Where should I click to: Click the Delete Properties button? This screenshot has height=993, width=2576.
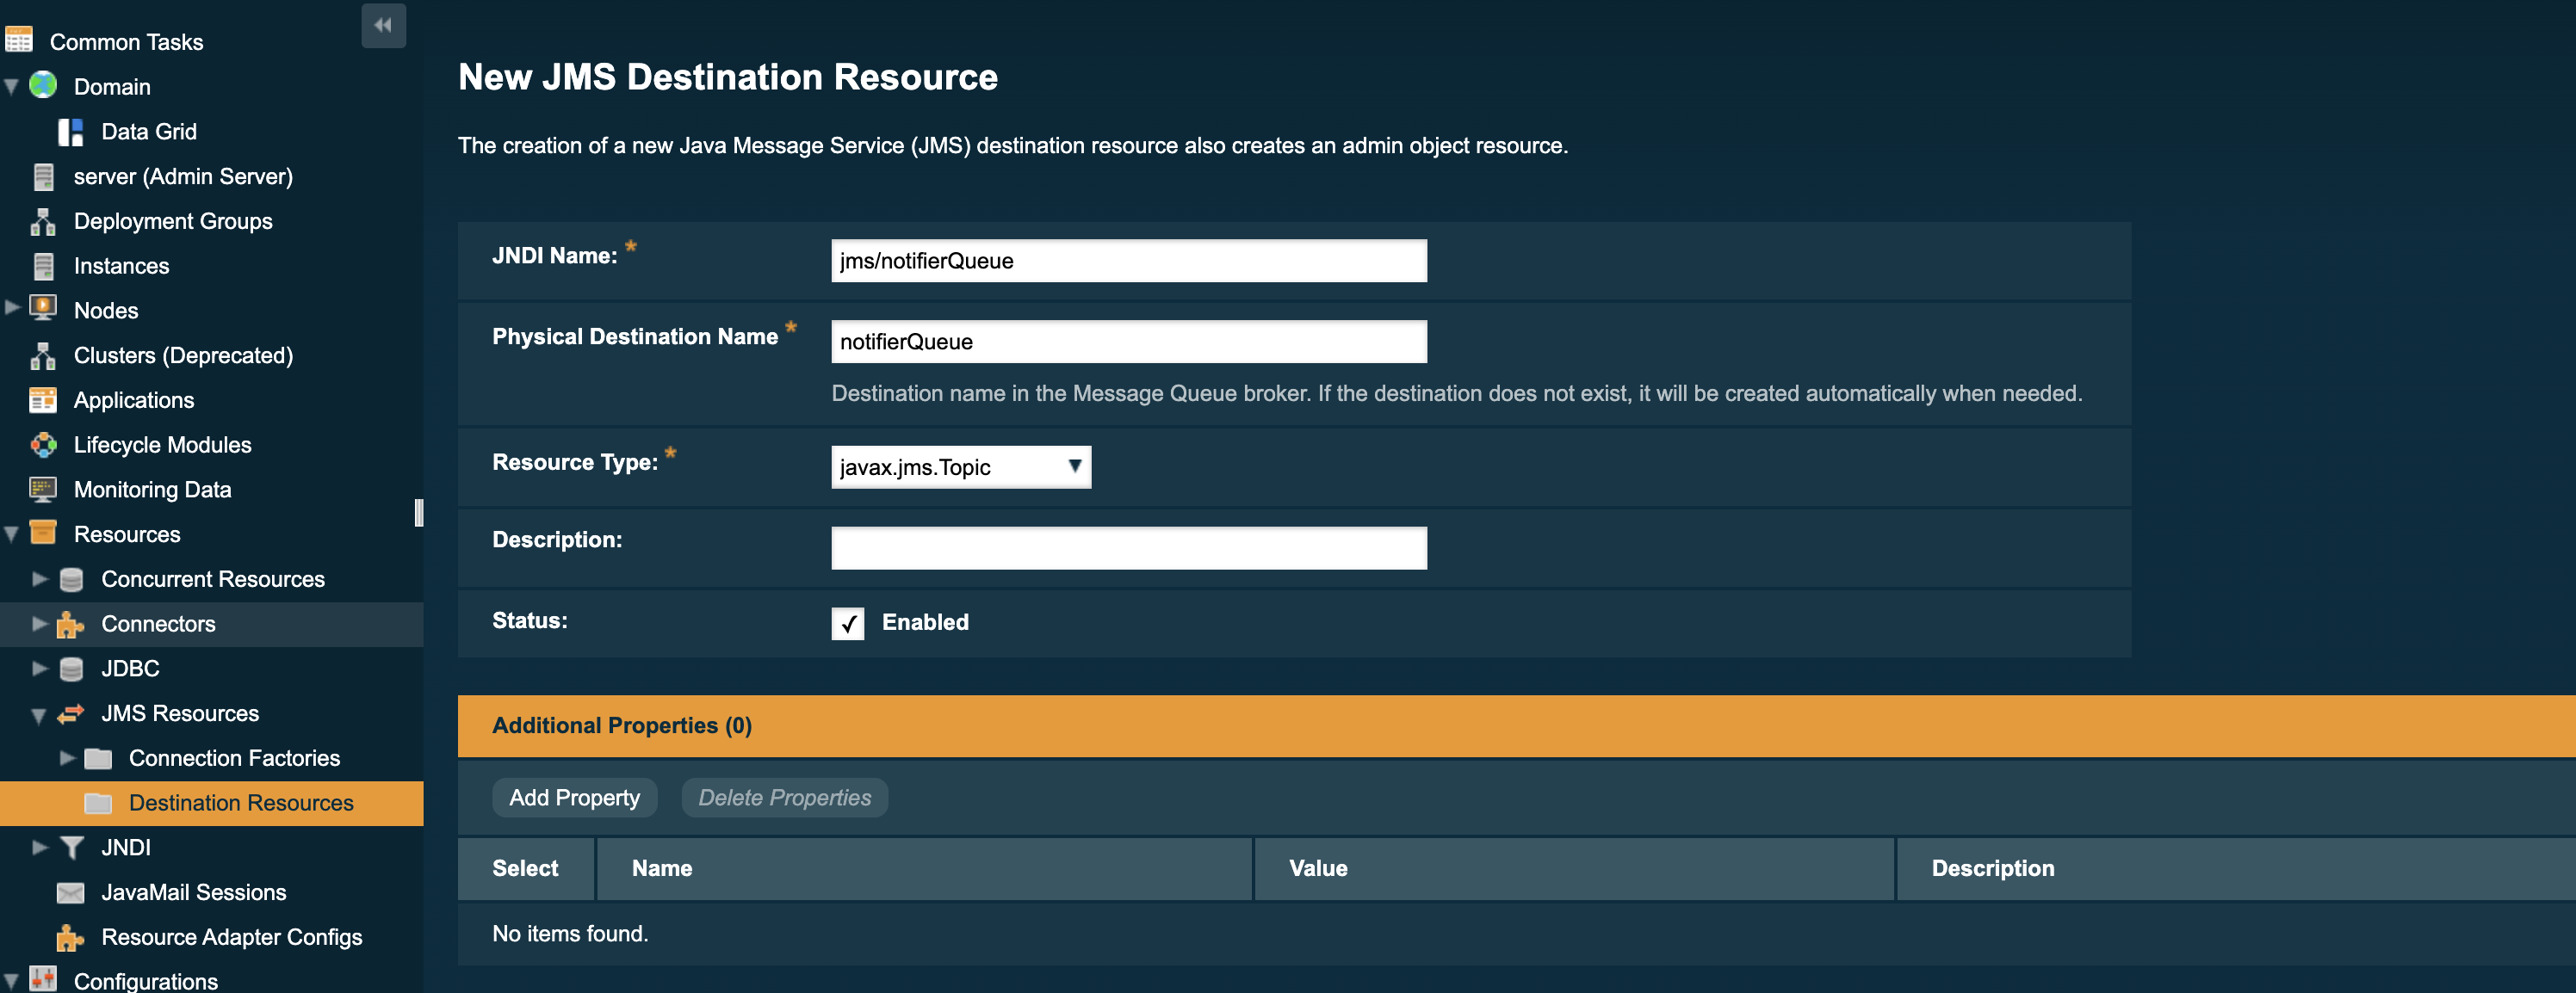click(784, 797)
